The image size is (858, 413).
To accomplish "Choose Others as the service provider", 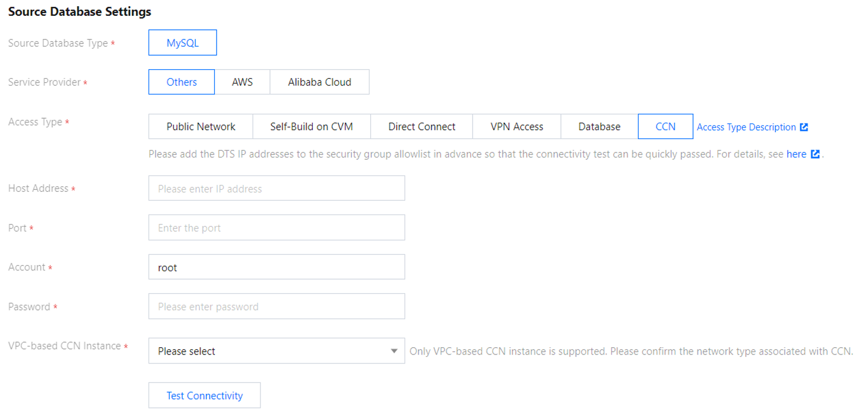I will (x=181, y=82).
